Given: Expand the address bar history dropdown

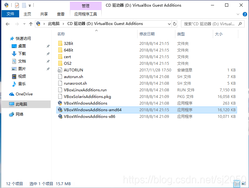Looking at the screenshot, I should [x=169, y=24].
